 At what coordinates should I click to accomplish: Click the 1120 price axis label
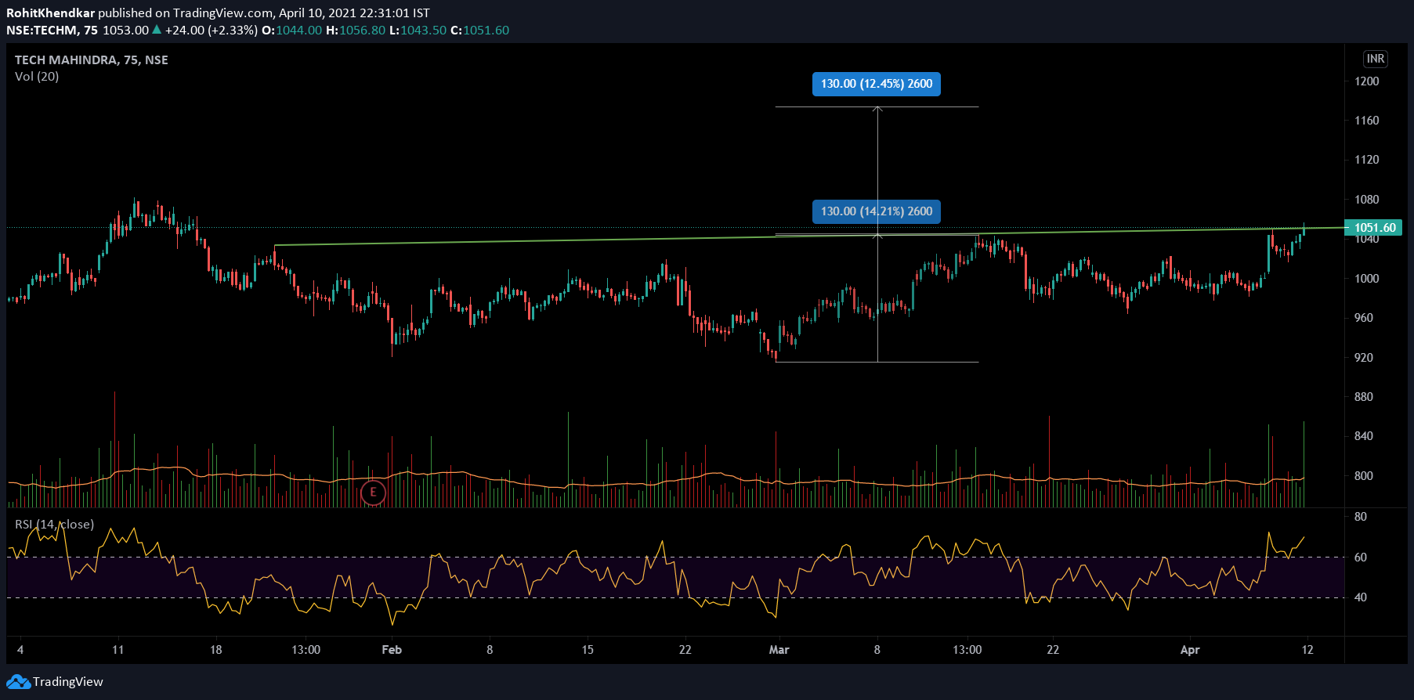(1367, 160)
